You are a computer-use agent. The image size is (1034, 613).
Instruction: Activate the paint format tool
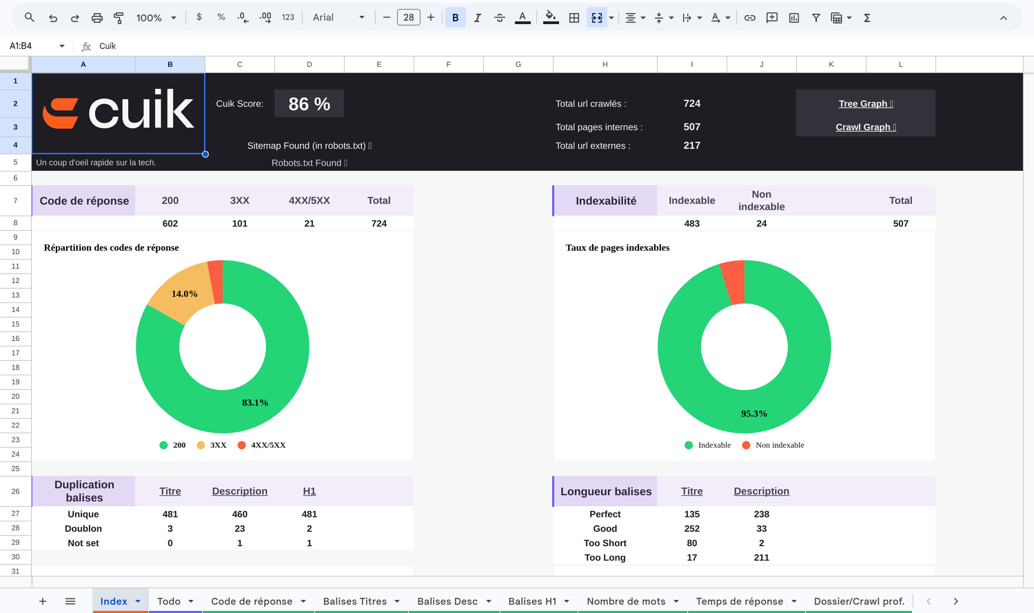pyautogui.click(x=119, y=18)
